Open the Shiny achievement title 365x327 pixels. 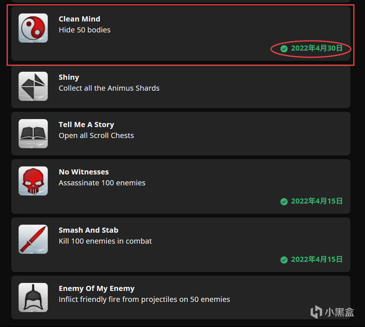pos(69,77)
